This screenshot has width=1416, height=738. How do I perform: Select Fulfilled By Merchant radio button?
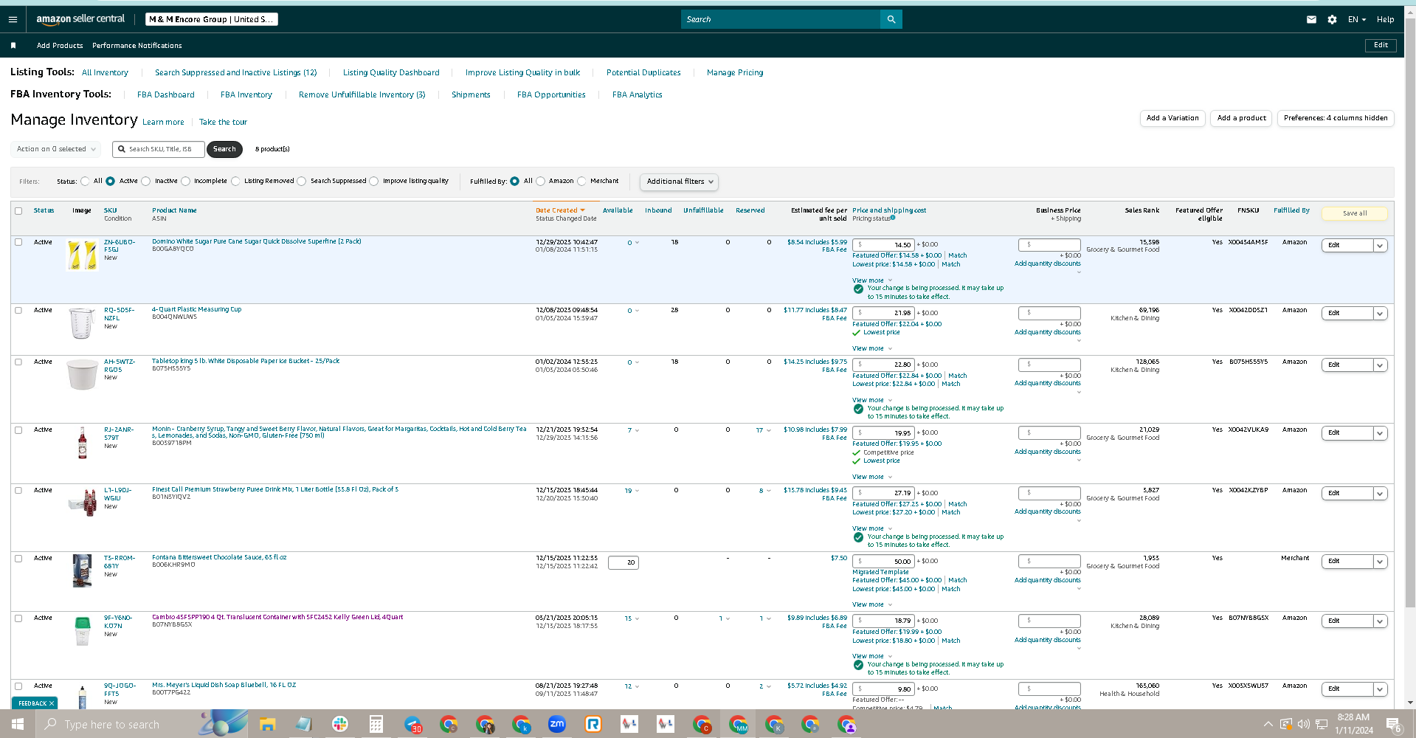(x=582, y=181)
